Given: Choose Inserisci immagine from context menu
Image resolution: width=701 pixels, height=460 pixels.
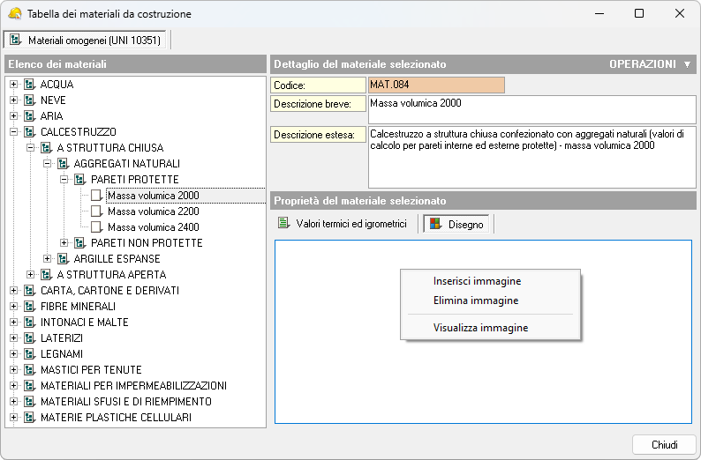Looking at the screenshot, I should tap(477, 281).
